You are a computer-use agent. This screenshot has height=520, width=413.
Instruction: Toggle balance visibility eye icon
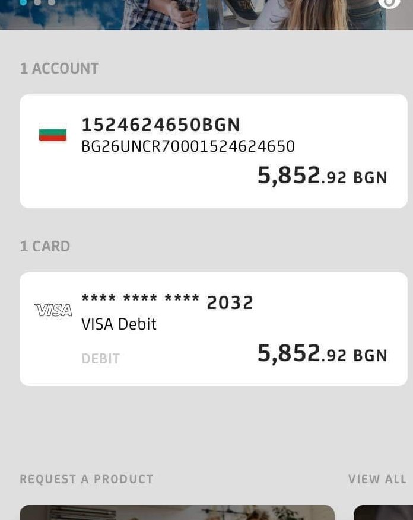coord(389,3)
